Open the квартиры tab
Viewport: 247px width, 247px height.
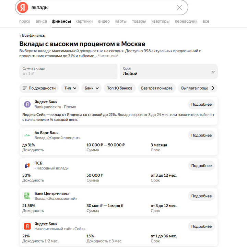[160, 21]
